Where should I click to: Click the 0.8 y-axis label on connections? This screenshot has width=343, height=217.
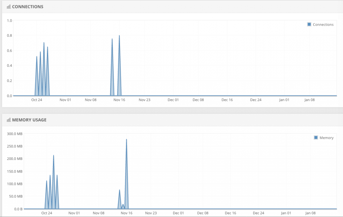click(x=9, y=35)
